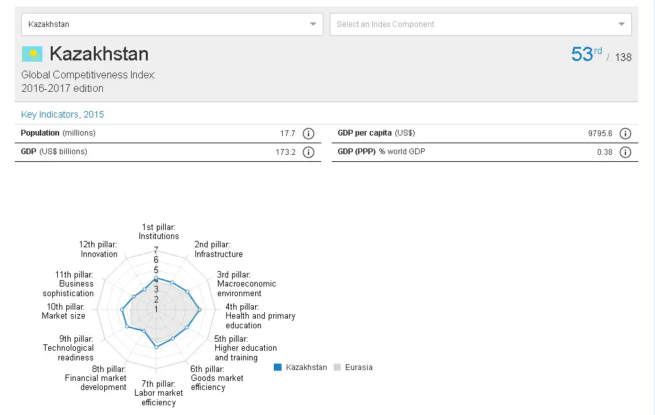The height and width of the screenshot is (415, 655).
Task: Click the info icon beside GDP per capita
Action: coord(625,134)
